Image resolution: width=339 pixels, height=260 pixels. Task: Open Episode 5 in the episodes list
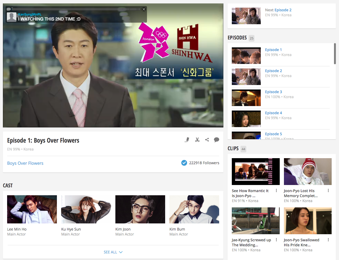tap(273, 134)
